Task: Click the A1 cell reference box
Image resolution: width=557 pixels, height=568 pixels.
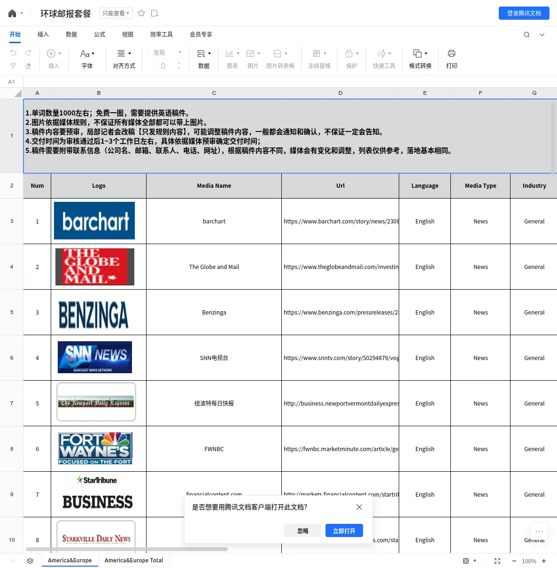Action: pos(12,82)
